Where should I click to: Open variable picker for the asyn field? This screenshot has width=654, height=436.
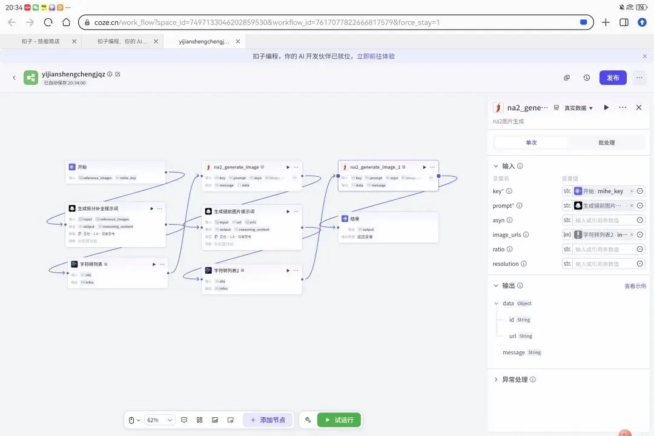pos(640,220)
